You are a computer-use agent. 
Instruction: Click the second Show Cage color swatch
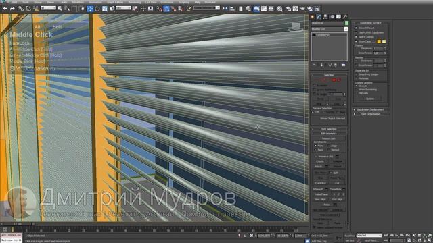click(x=384, y=41)
